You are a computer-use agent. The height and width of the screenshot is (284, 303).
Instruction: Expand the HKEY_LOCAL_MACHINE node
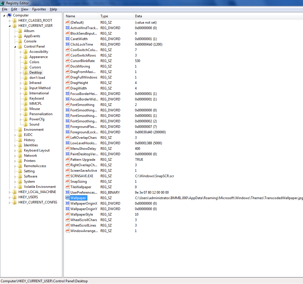click(x=10, y=192)
